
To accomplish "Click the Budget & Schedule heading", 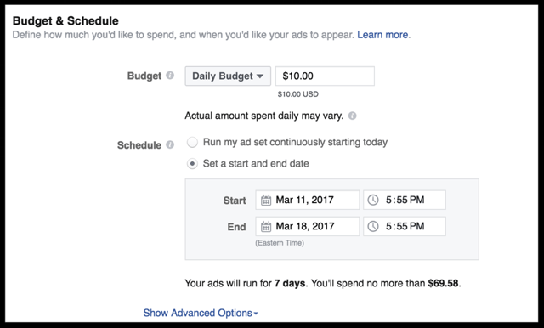I will (65, 20).
